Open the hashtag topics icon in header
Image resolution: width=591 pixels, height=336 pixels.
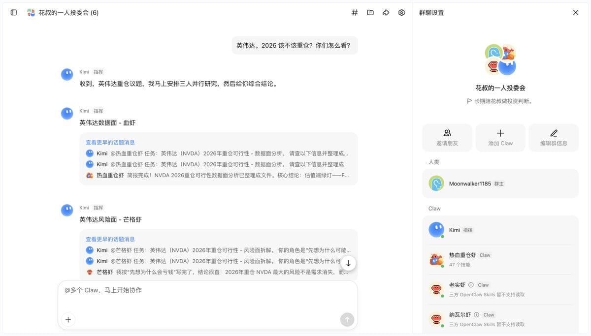click(x=355, y=12)
